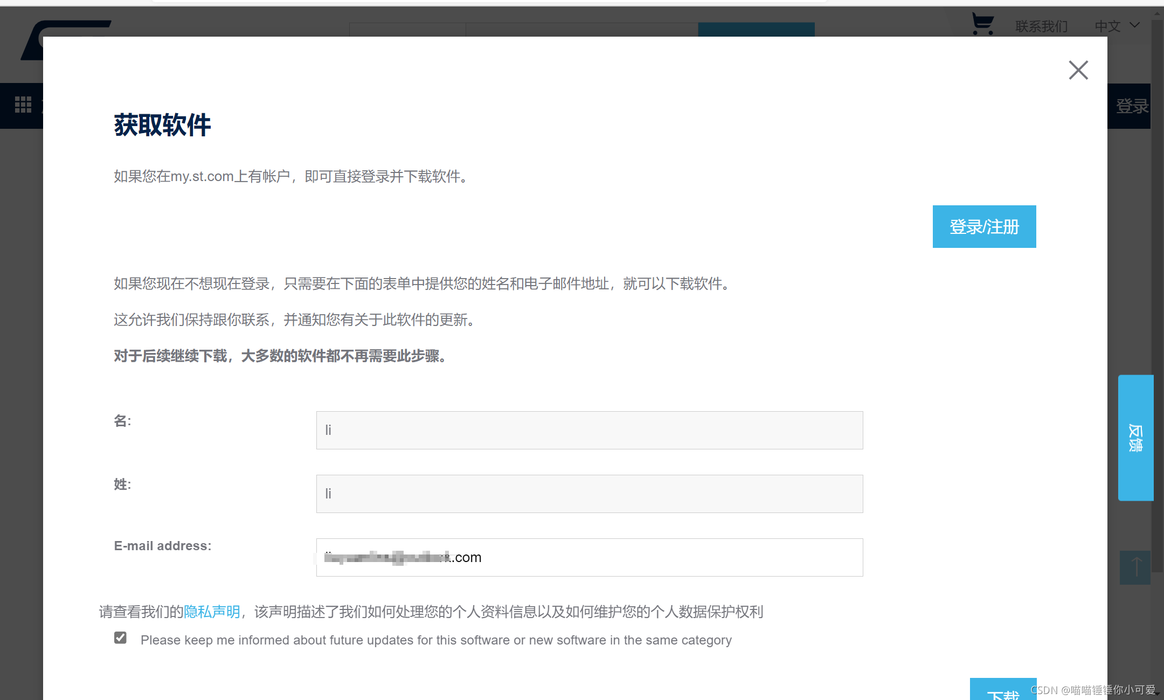
Task: Click 联系我们 in the top header
Action: 1041,26
